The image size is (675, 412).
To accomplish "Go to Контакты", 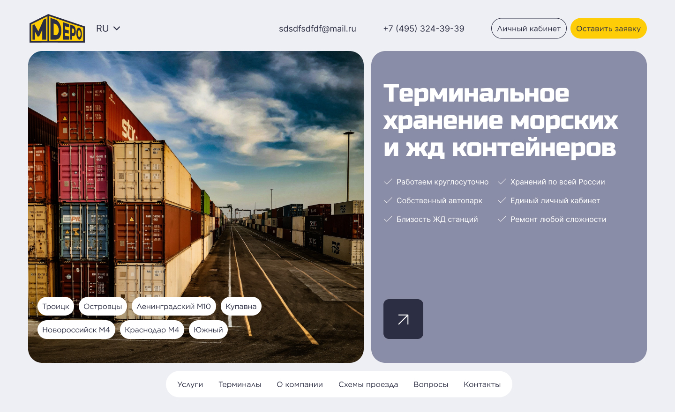I will click(481, 384).
